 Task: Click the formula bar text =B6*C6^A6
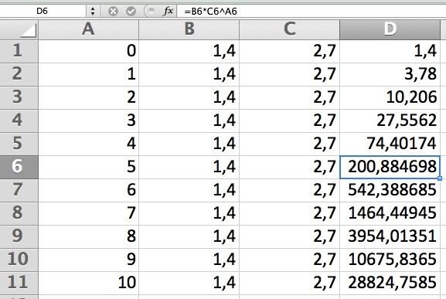[210, 12]
